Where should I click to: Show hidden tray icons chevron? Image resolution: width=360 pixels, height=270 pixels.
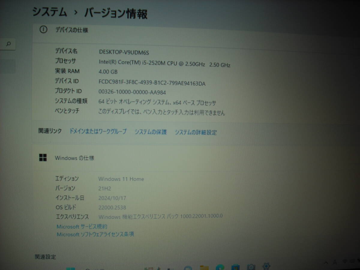[326, 263]
